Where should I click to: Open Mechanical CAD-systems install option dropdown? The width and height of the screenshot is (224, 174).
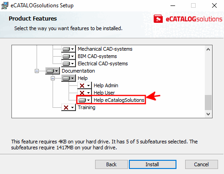[69, 49]
